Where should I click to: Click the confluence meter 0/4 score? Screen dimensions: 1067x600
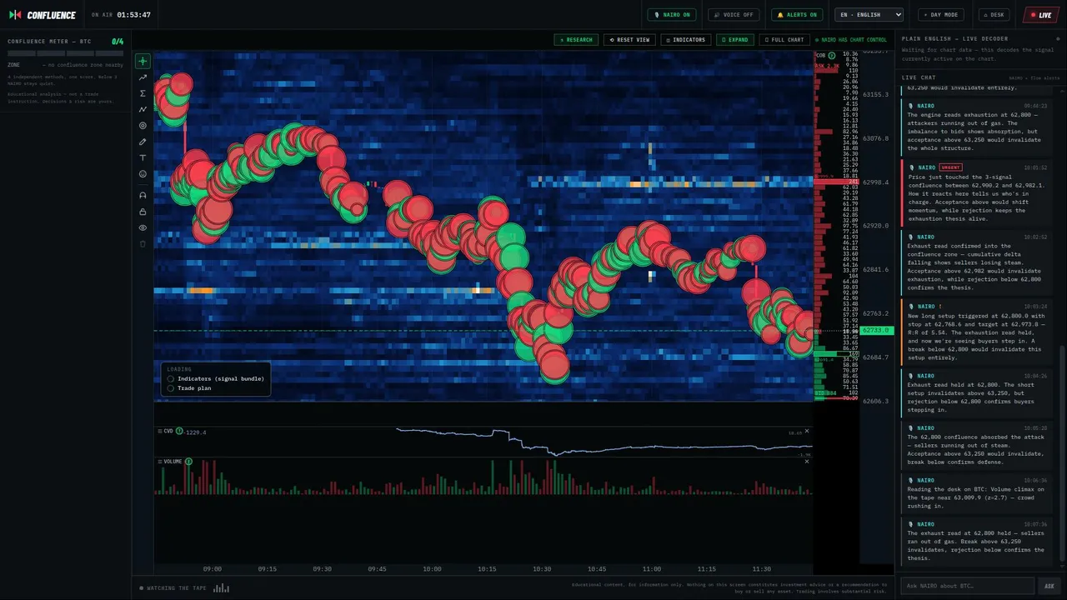(x=118, y=41)
